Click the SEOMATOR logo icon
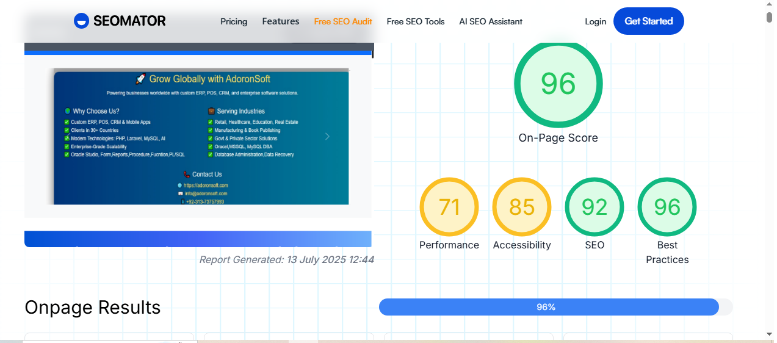This screenshot has height=343, width=777. (x=81, y=21)
